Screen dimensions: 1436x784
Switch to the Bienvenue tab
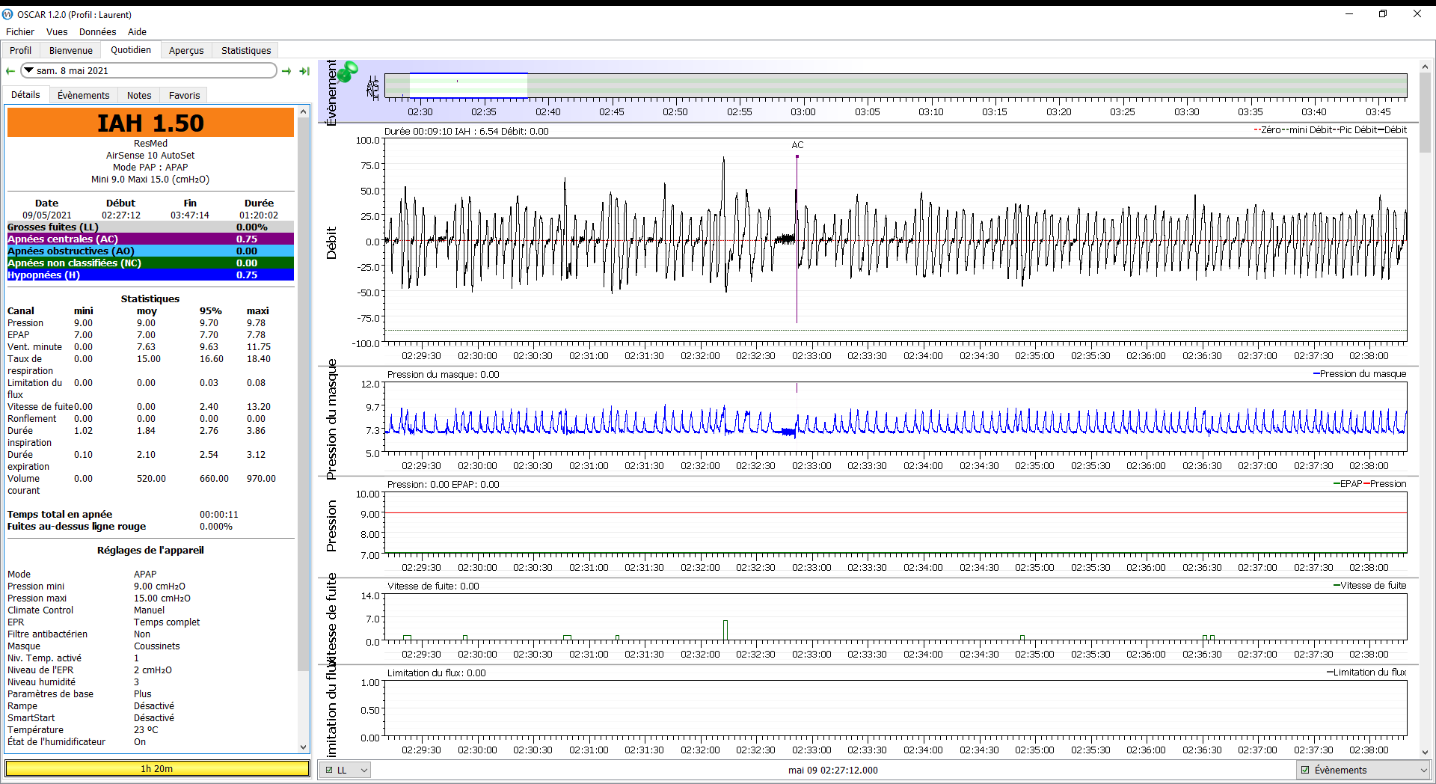coord(71,50)
